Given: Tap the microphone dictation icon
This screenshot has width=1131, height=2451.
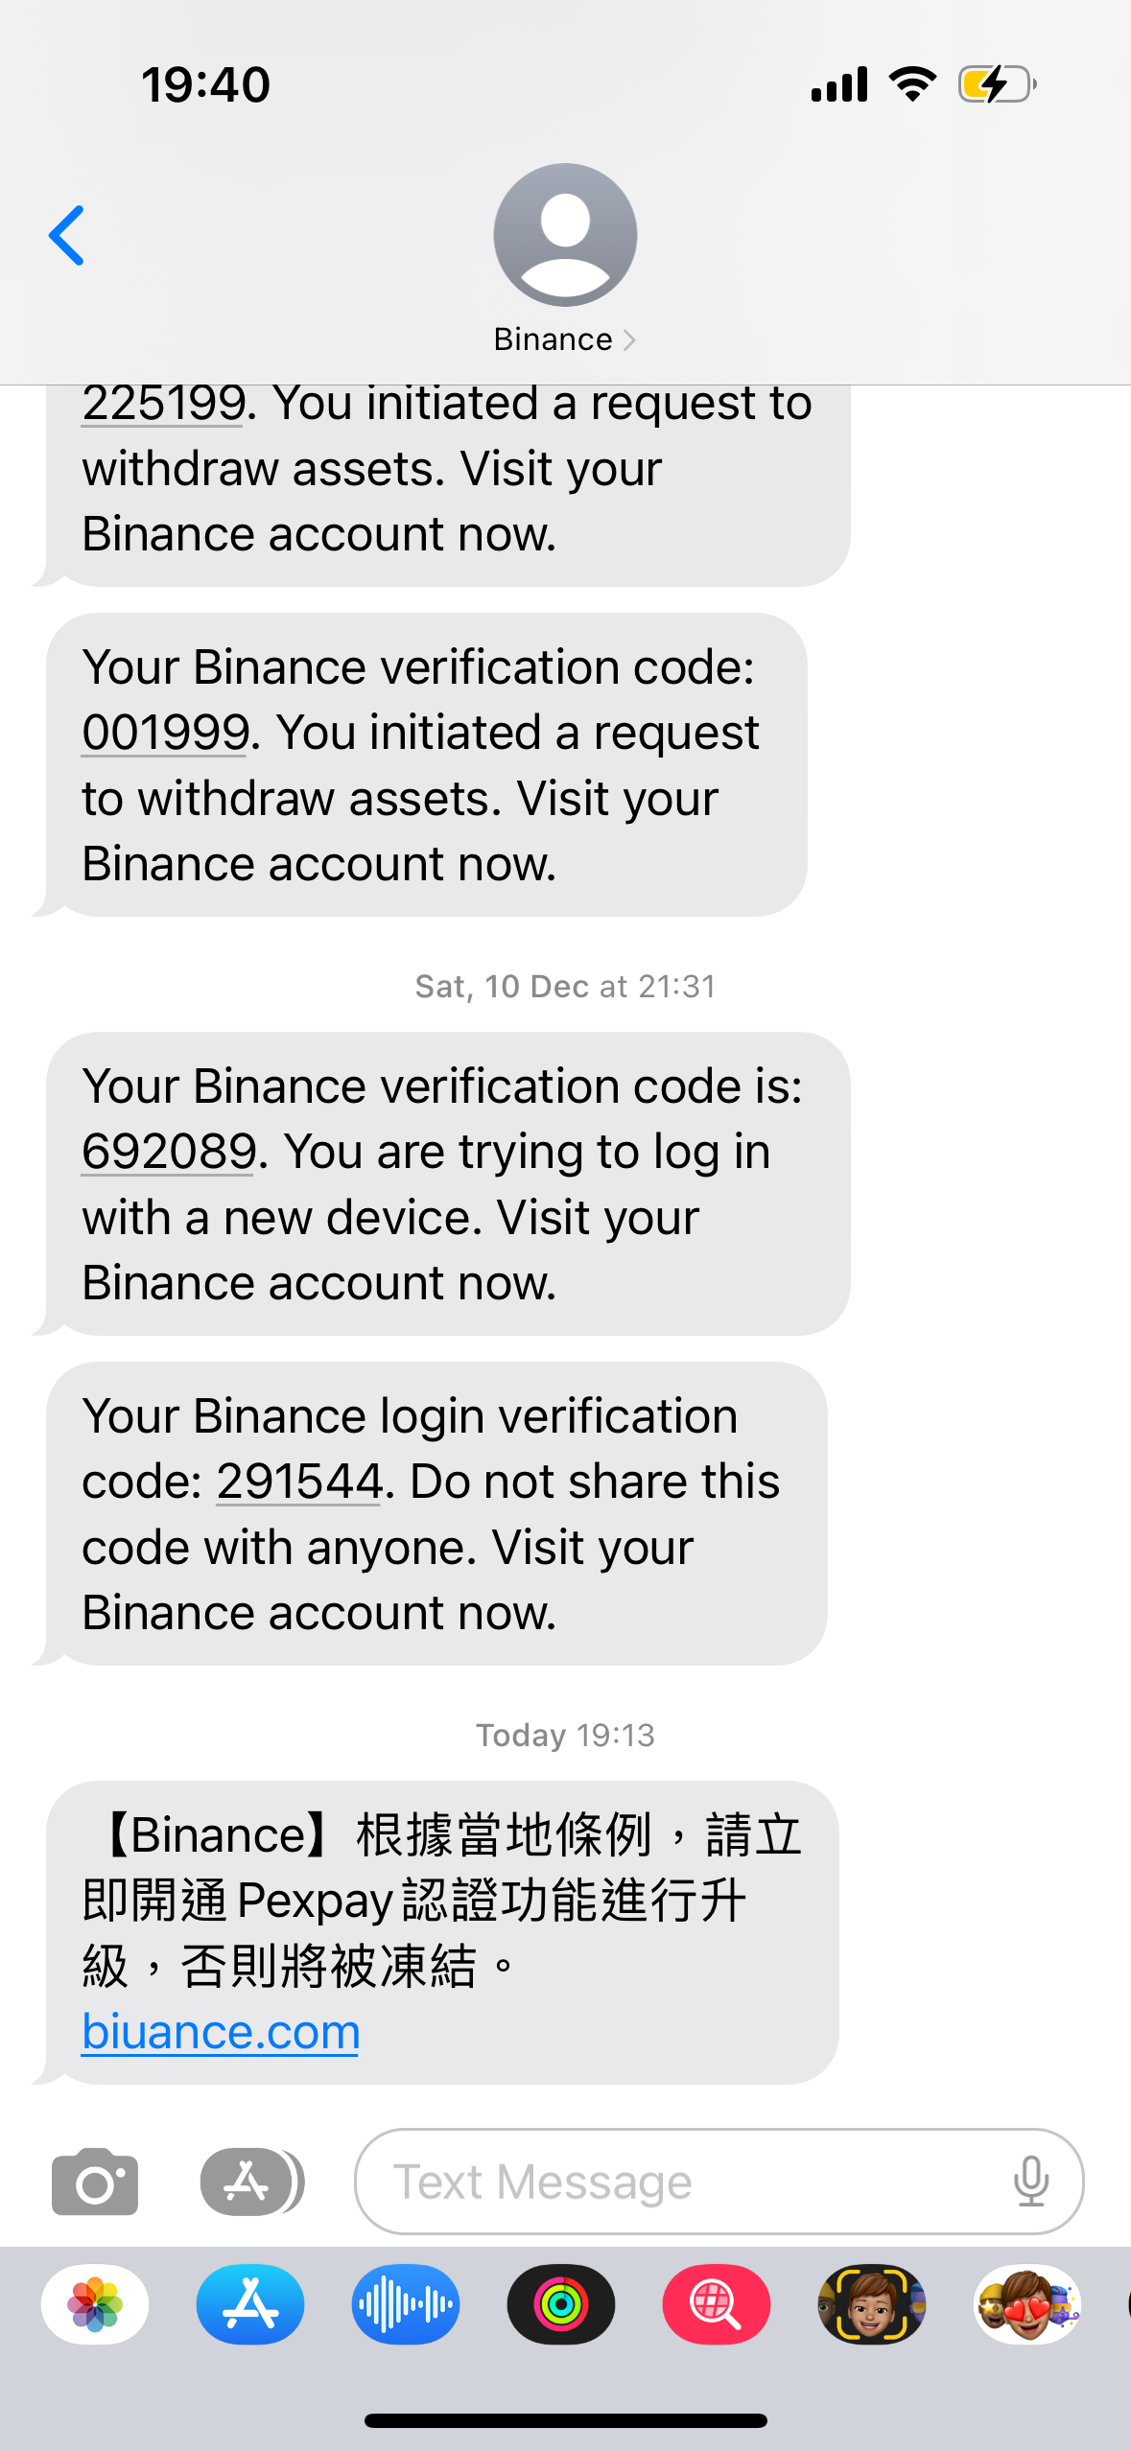Looking at the screenshot, I should pyautogui.click(x=1030, y=2182).
